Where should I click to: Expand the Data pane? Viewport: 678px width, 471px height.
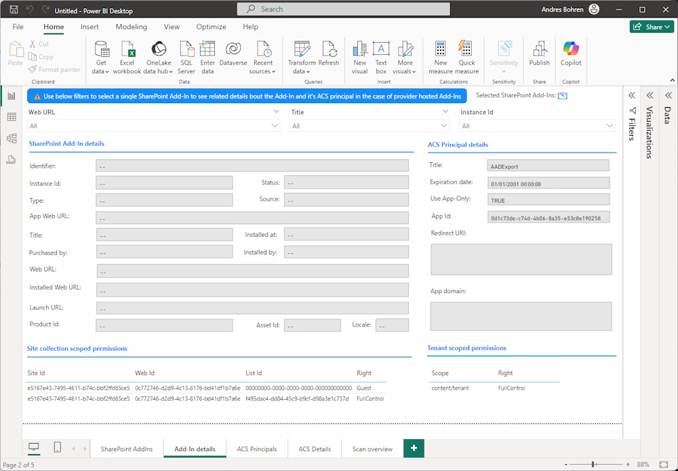[668, 95]
